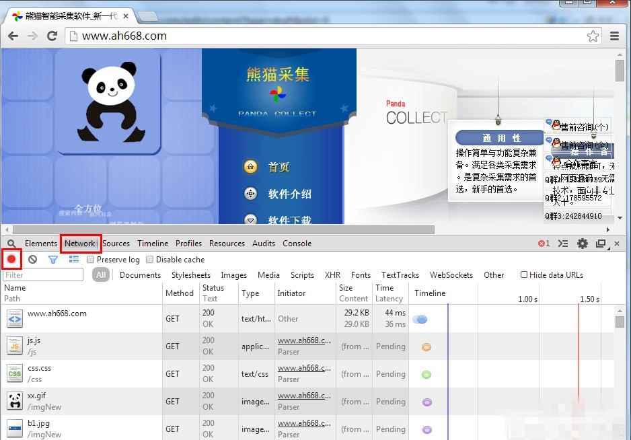The height and width of the screenshot is (440, 631).
Task: Show the console drawer icon
Action: click(x=564, y=244)
